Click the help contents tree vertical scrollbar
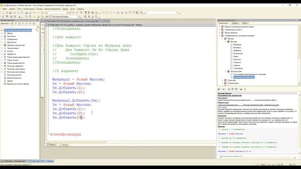This screenshot has height=169, width=301. [x=299, y=55]
